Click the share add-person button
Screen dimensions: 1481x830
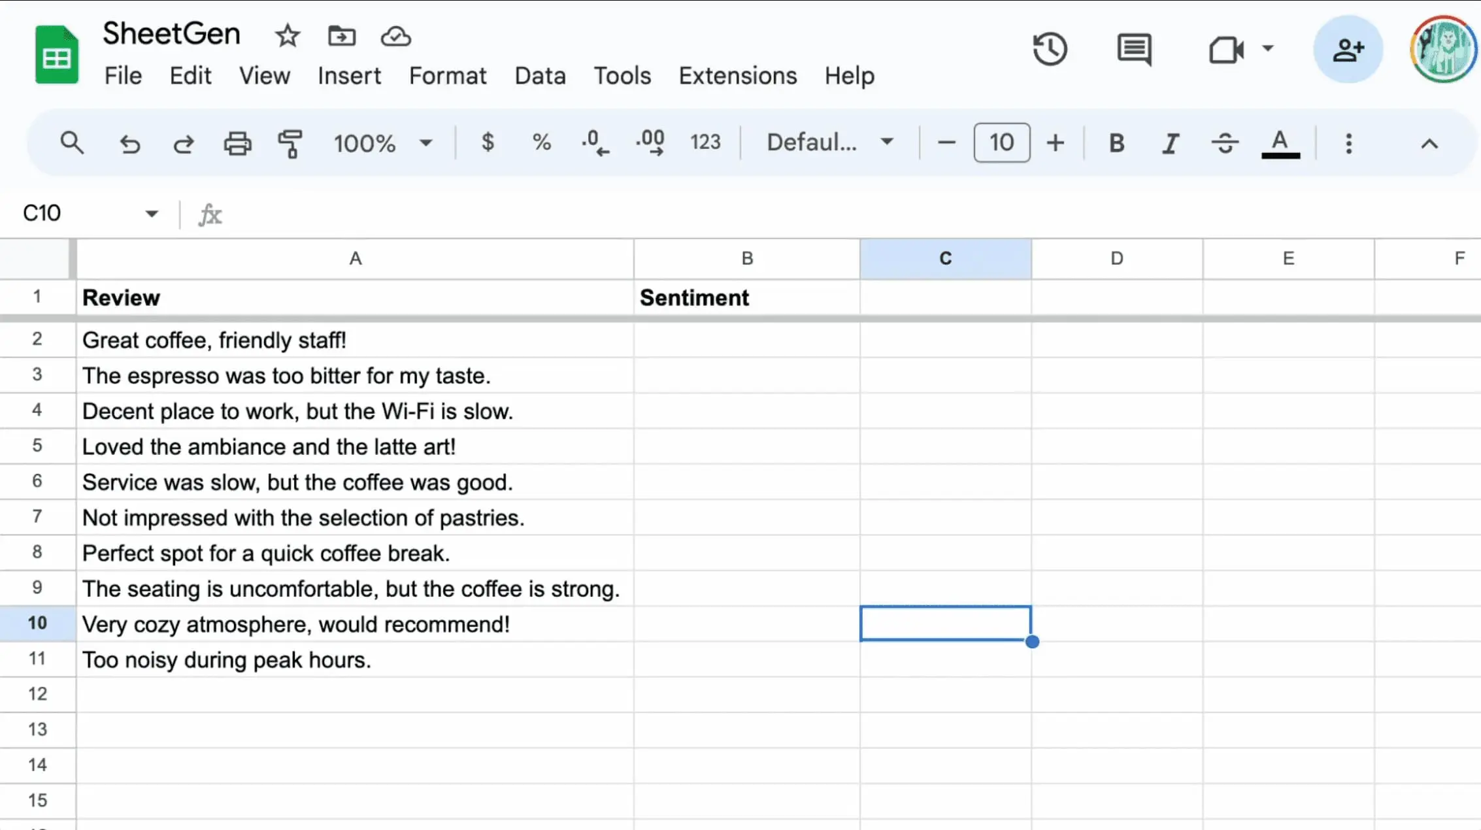click(x=1348, y=49)
